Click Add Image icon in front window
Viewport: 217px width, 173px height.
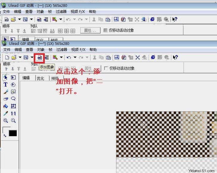coord(40,57)
